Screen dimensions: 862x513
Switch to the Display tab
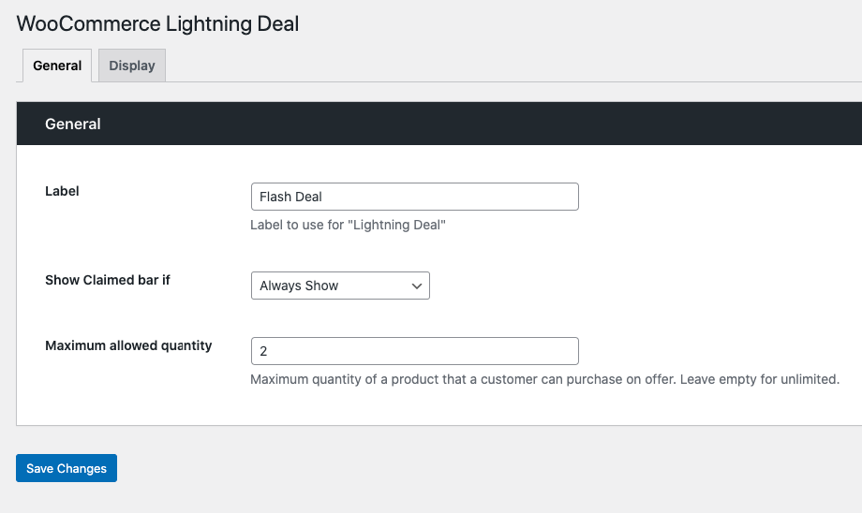tap(132, 66)
